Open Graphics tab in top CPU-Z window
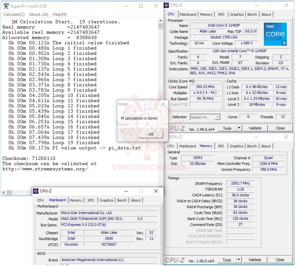The image size is (295, 266). coord(237,14)
